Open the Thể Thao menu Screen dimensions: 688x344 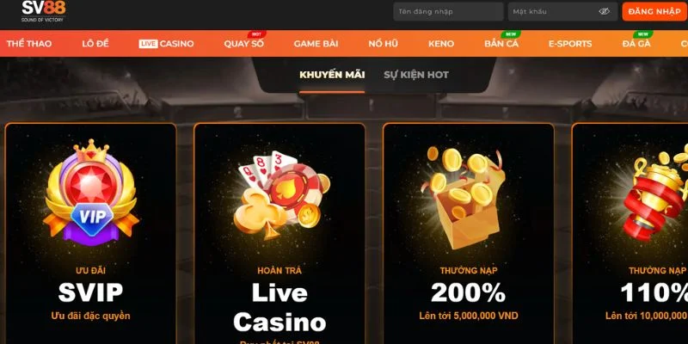[x=29, y=44]
